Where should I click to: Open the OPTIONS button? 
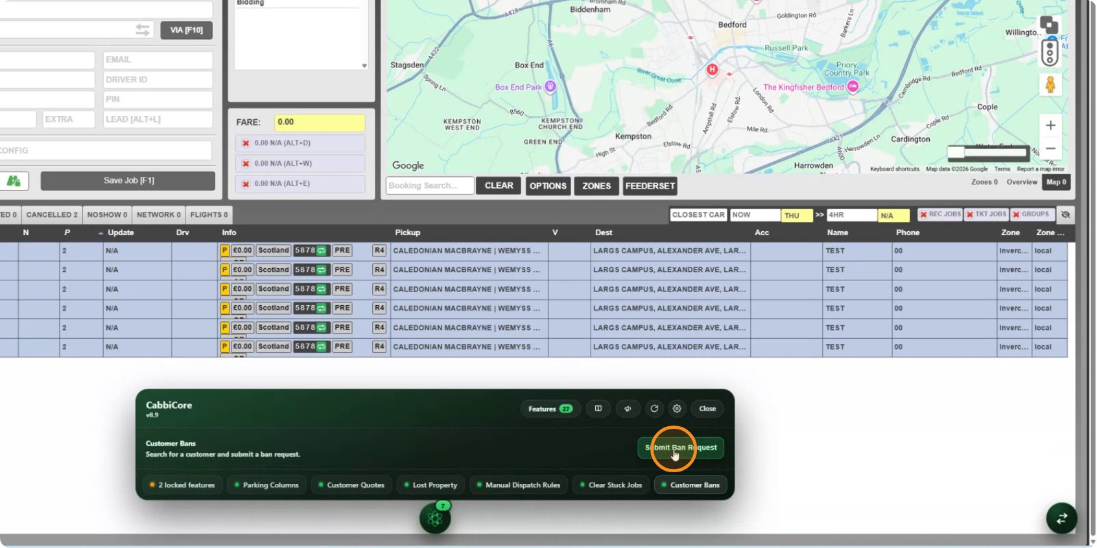(548, 186)
